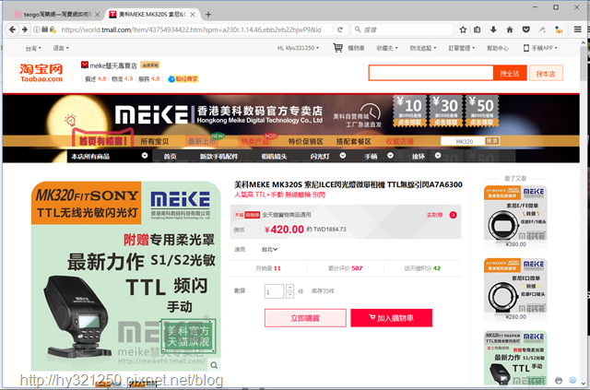Open Firefox hamburger menu
The image size is (590, 390).
pos(578,30)
